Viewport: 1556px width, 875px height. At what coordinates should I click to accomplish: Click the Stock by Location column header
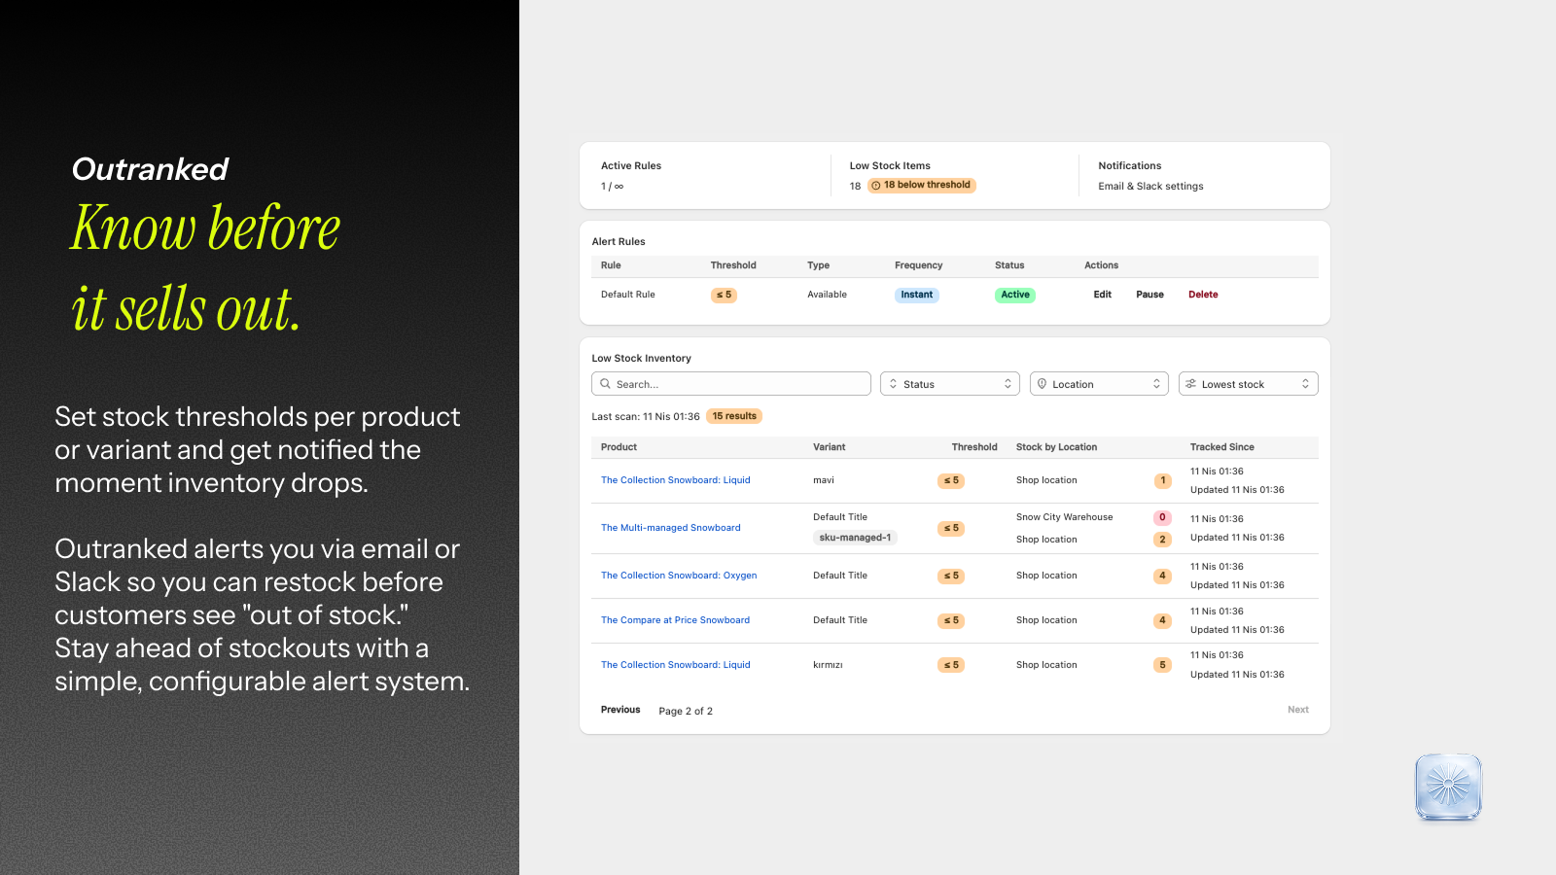[1056, 447]
